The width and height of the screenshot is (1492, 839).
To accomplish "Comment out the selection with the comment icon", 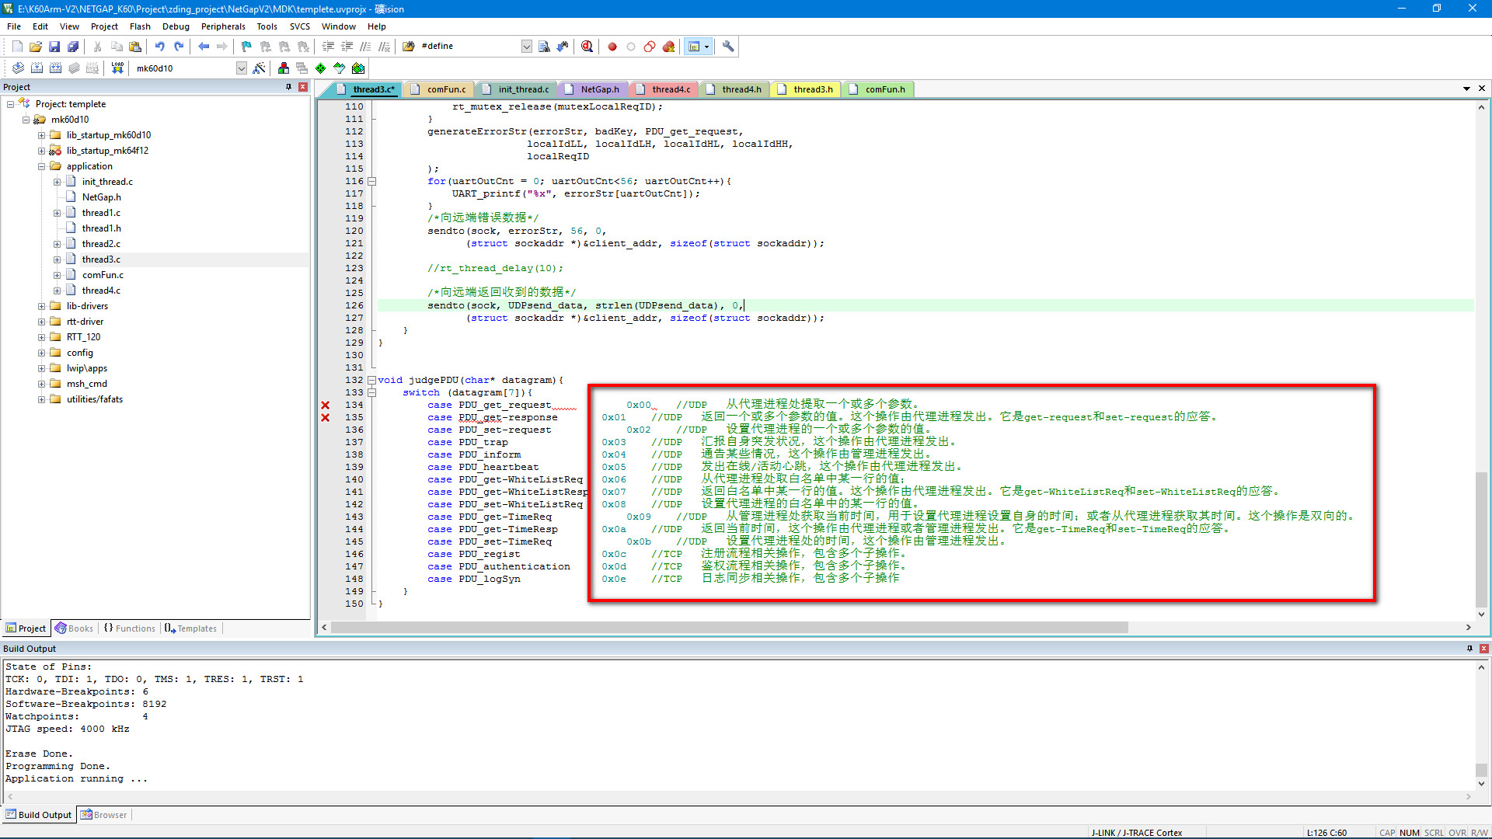I will tap(365, 47).
